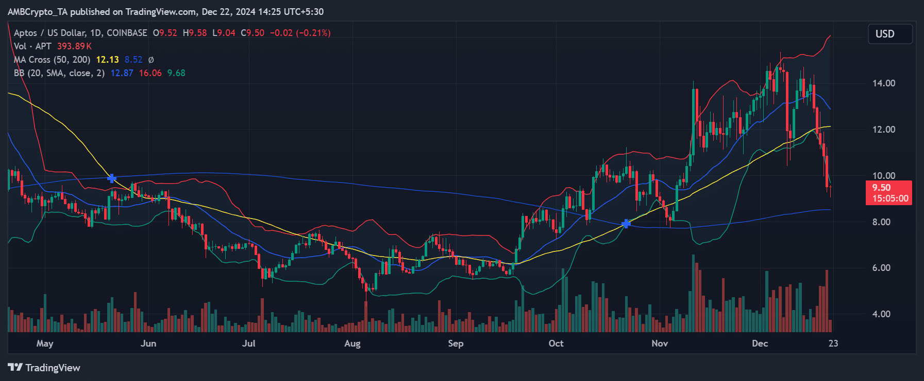
Task: Click the Oct label on time axis
Action: (556, 343)
